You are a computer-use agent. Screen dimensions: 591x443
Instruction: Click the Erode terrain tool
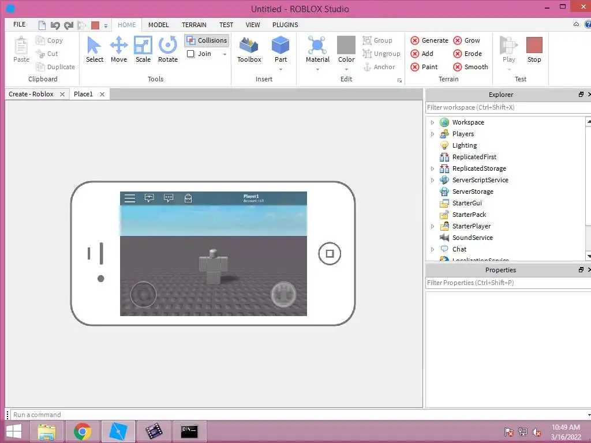(467, 54)
